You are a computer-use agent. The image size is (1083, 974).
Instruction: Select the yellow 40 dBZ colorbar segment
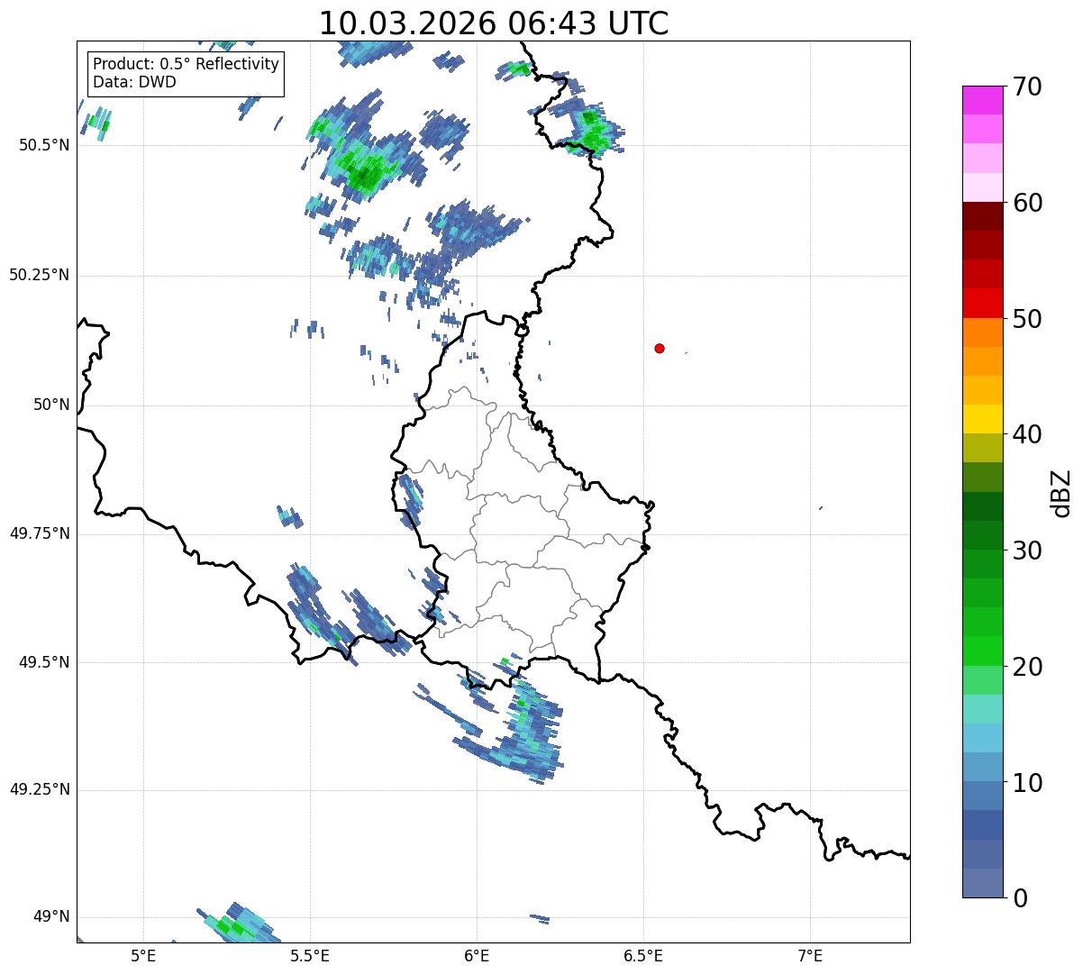click(984, 419)
